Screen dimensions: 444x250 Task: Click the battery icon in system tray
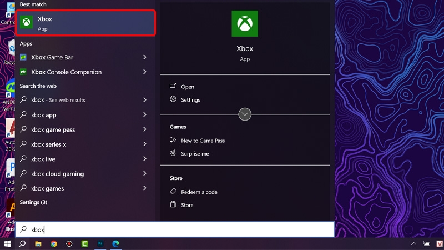coord(426,244)
